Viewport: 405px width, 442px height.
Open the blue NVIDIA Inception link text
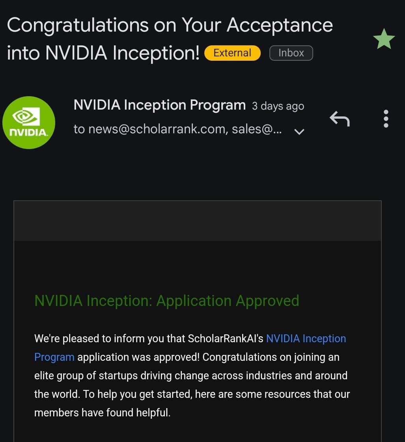click(x=306, y=339)
